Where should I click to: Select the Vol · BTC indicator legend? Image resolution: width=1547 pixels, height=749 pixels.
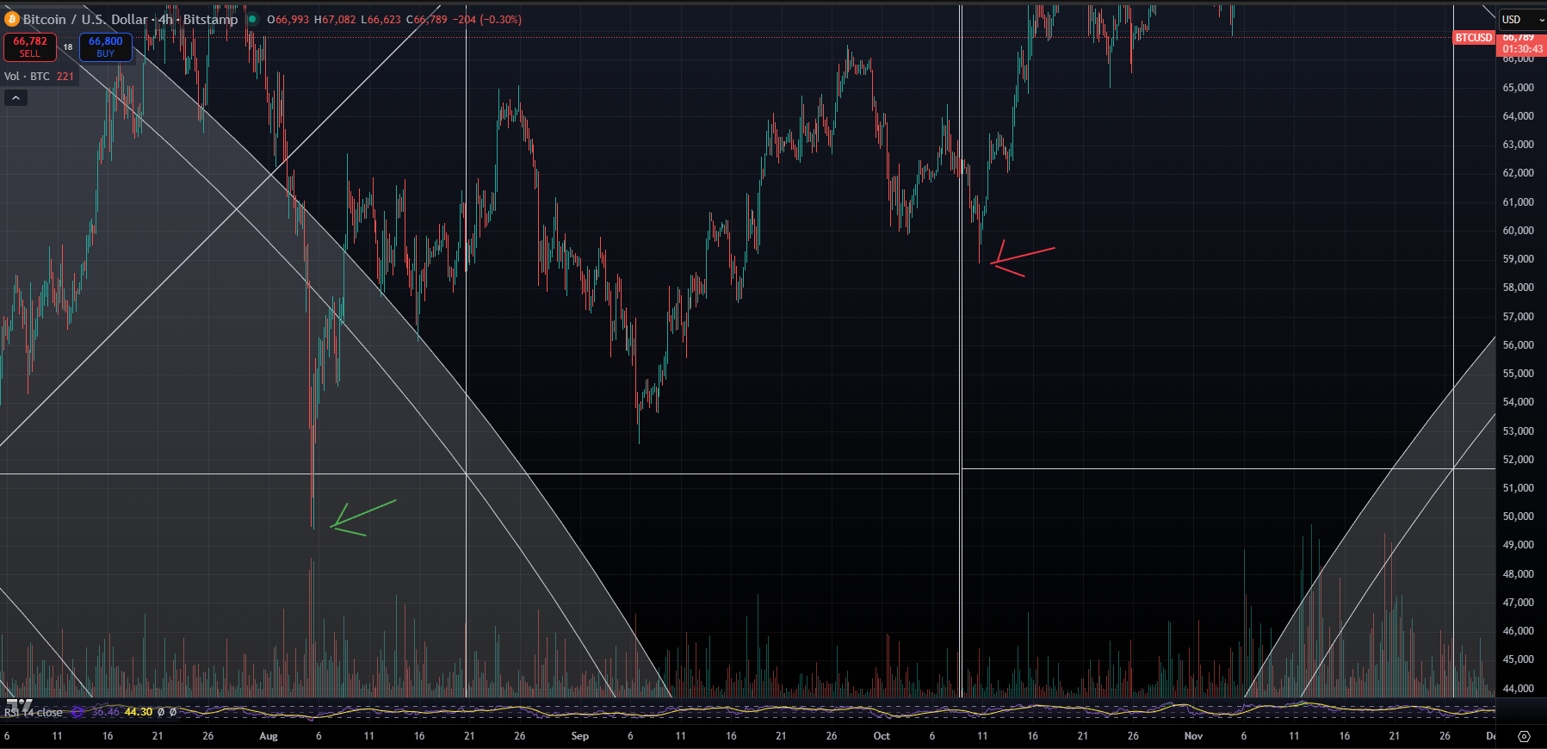[27, 77]
